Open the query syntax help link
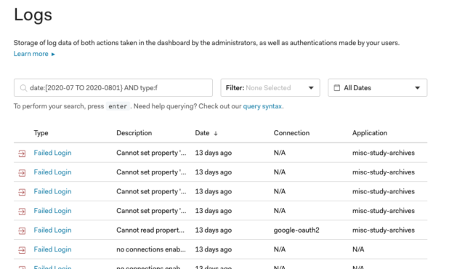 pyautogui.click(x=262, y=106)
